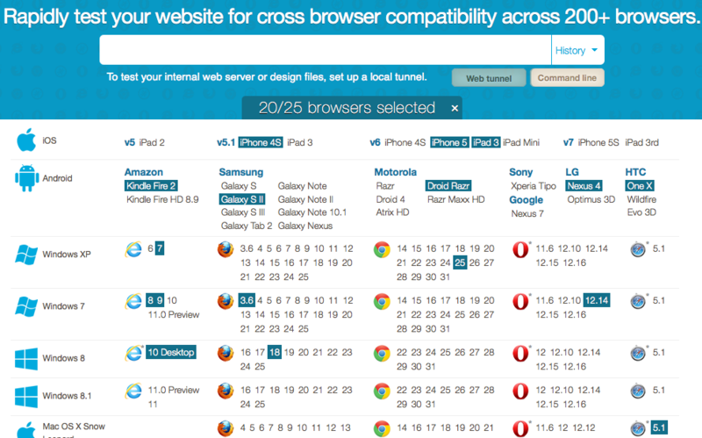702x438 pixels.
Task: Select Galaxy Tab 2 device
Action: point(247,226)
